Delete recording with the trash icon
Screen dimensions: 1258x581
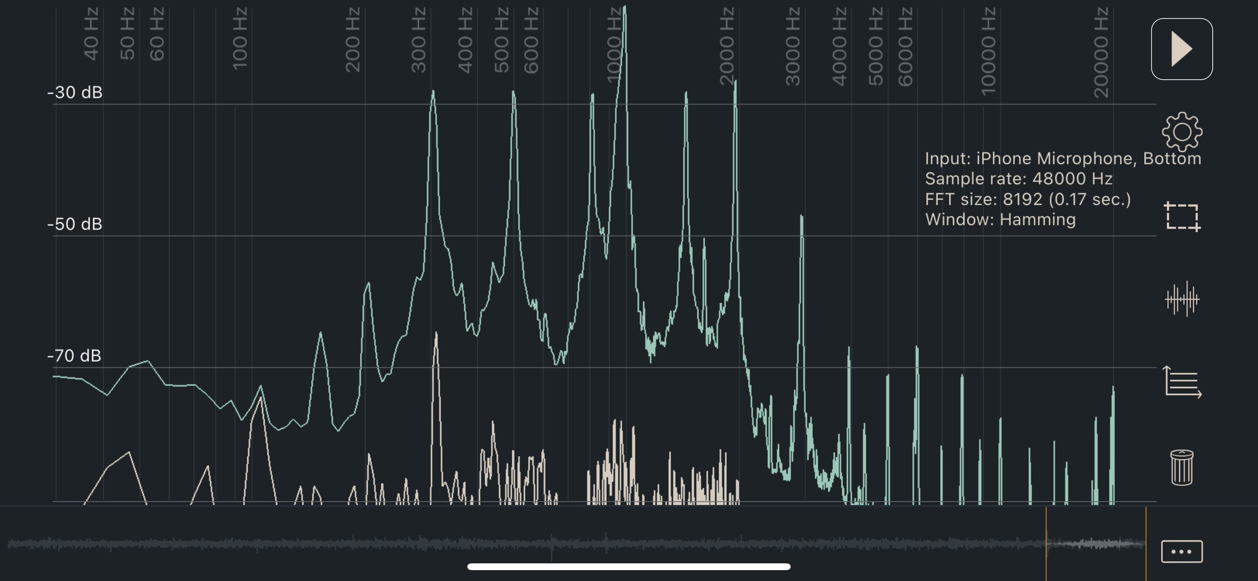pyautogui.click(x=1181, y=467)
